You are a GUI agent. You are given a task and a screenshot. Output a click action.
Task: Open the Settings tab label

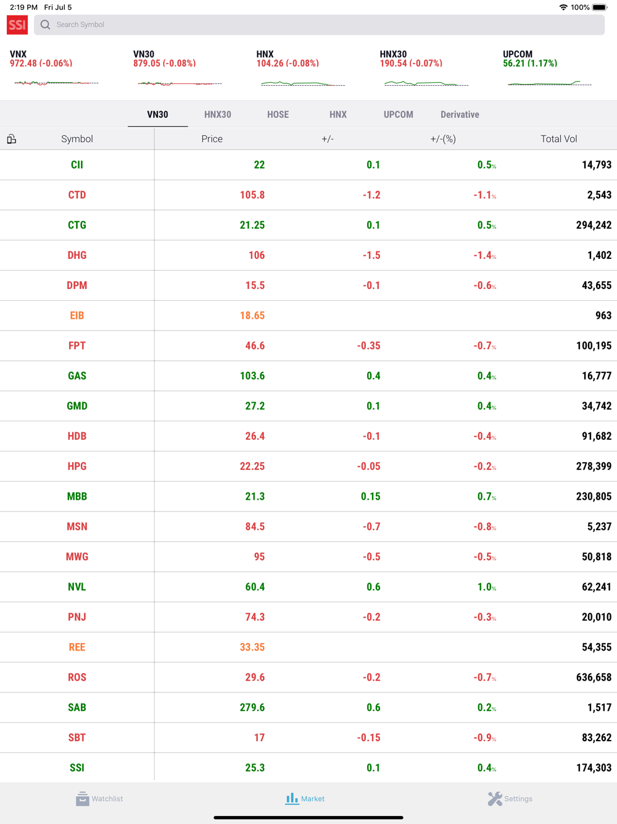point(518,799)
